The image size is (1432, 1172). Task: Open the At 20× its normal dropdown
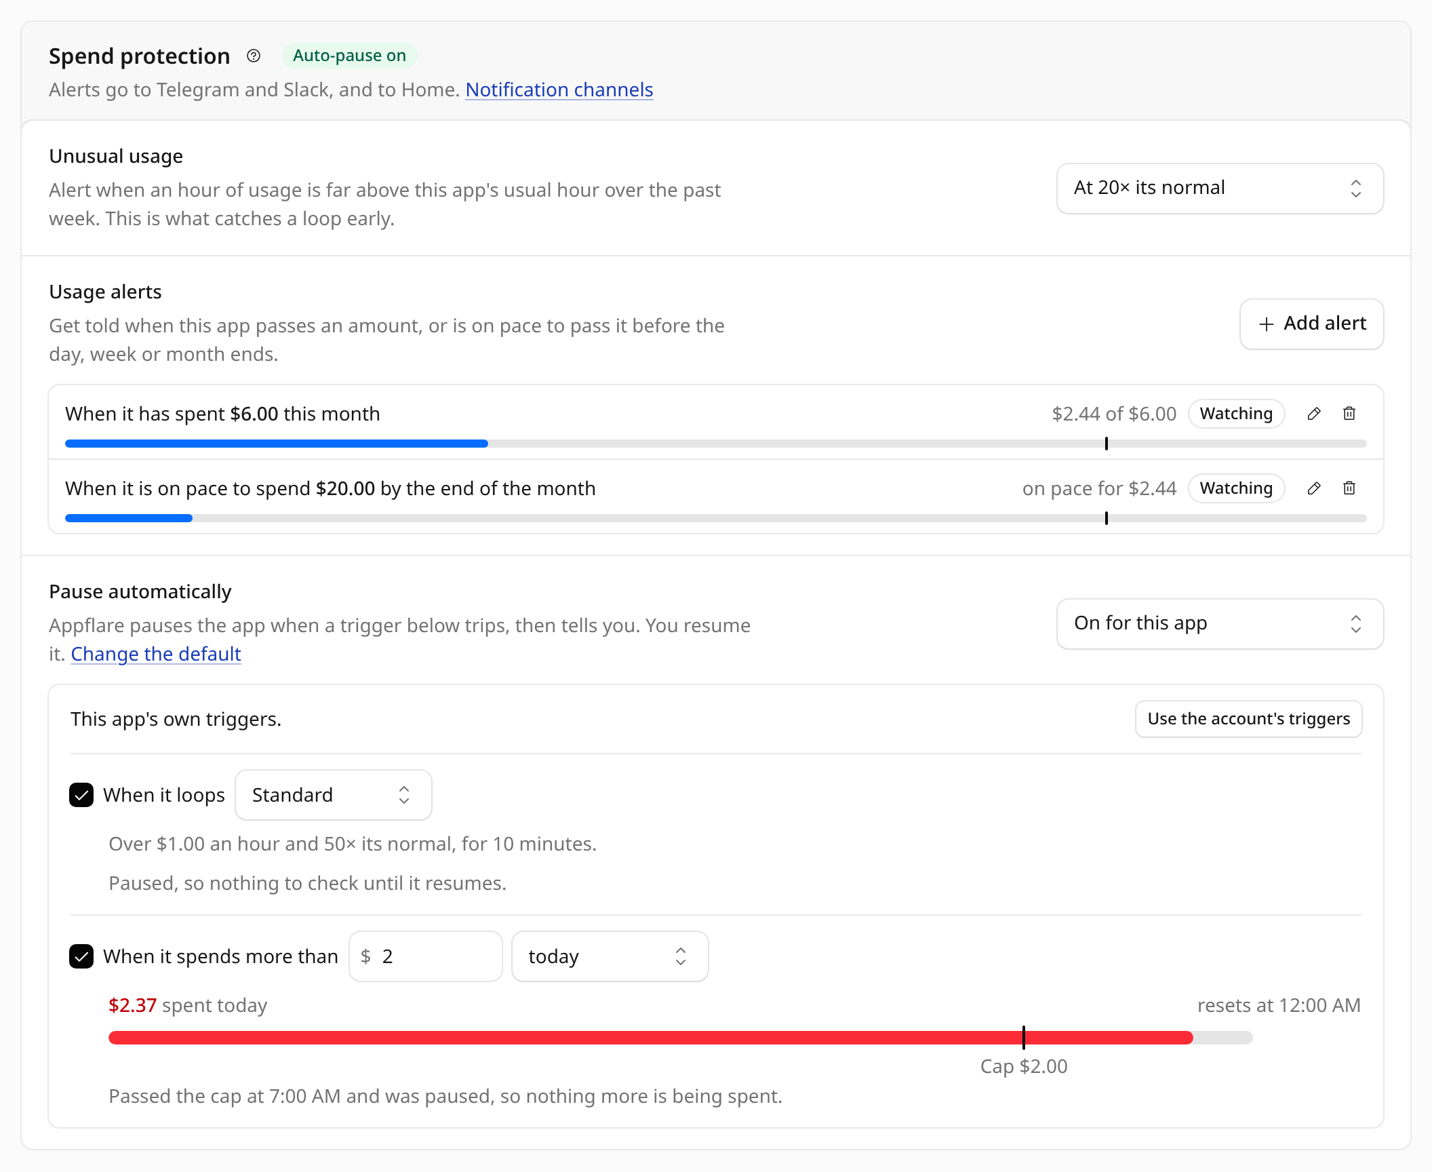pos(1220,188)
